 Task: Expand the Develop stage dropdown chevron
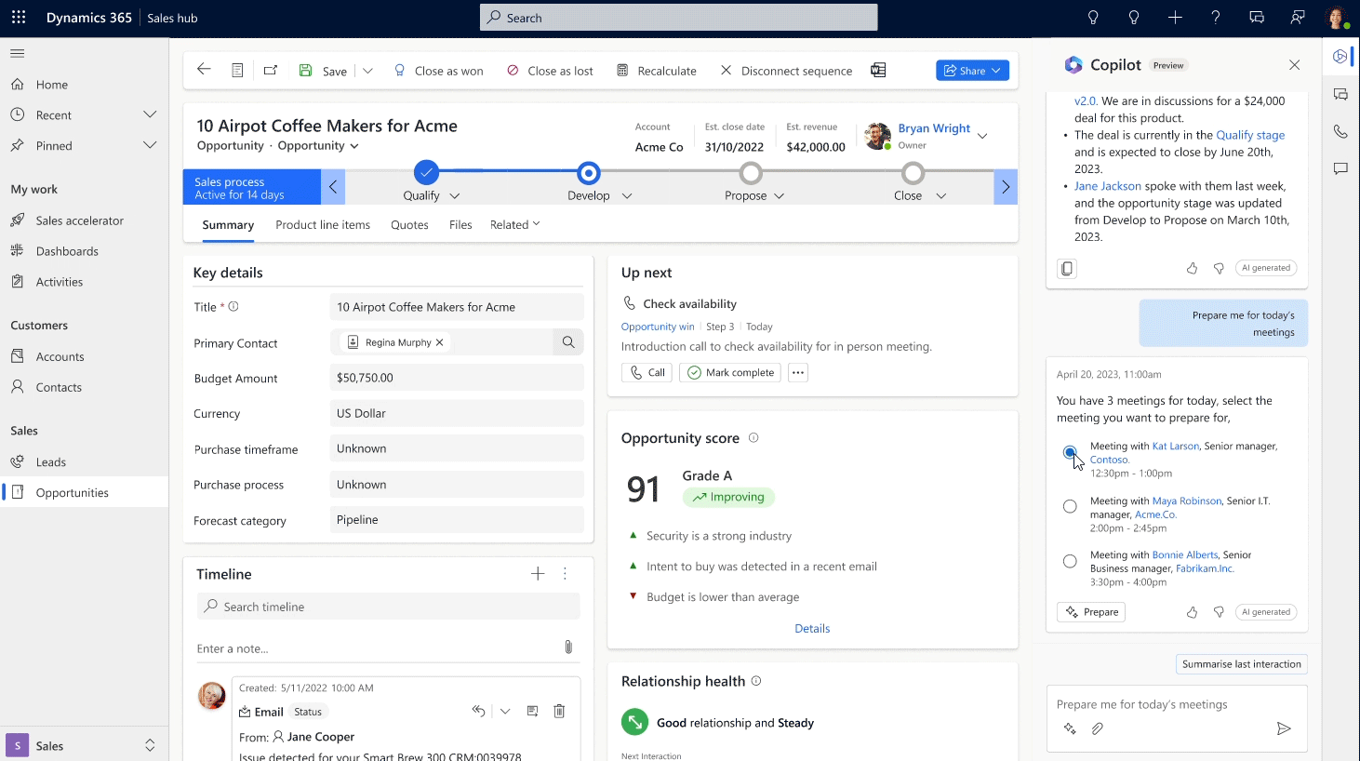coord(627,196)
